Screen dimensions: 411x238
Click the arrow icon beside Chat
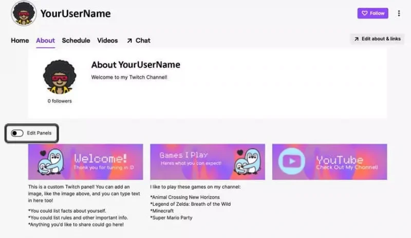pyautogui.click(x=129, y=41)
